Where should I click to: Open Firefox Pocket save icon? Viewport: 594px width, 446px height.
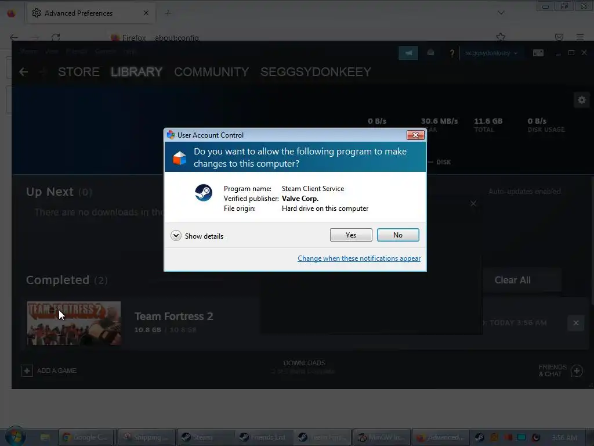click(559, 37)
